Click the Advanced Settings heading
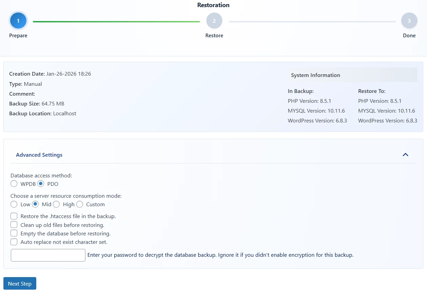Image resolution: width=427 pixels, height=291 pixels. 39,155
